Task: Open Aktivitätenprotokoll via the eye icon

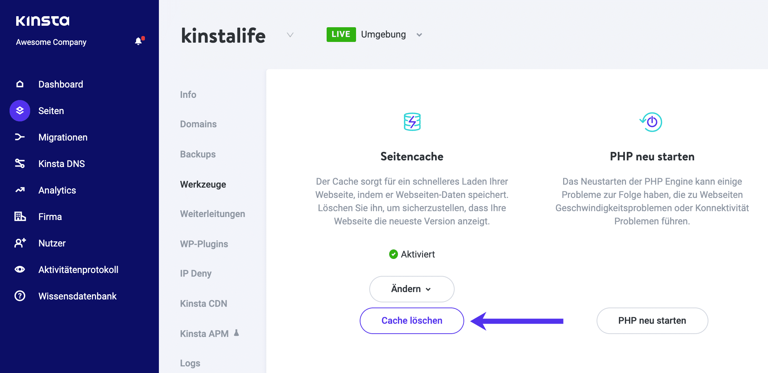Action: pyautogui.click(x=19, y=269)
